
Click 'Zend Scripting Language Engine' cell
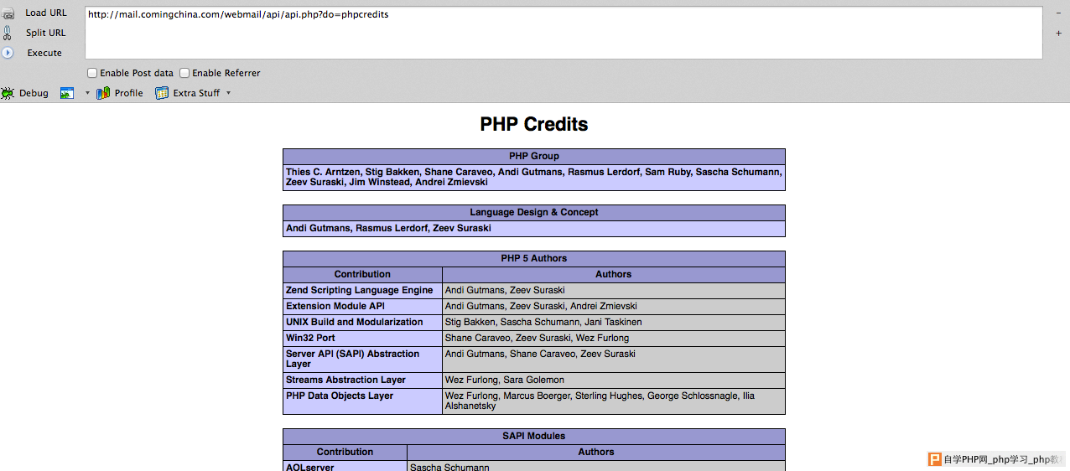pyautogui.click(x=362, y=291)
